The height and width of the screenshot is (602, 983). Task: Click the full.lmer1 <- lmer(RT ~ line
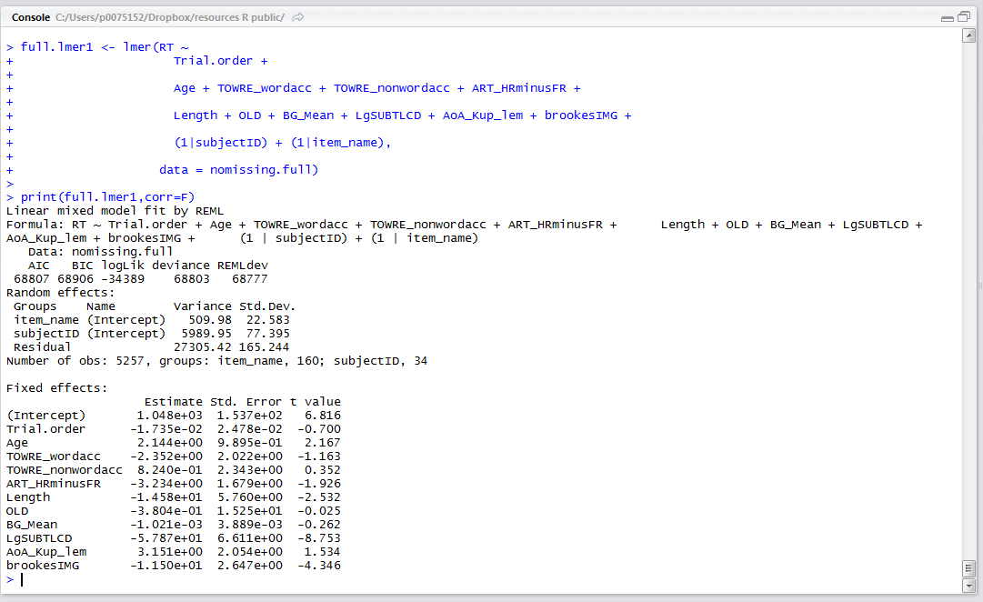(x=104, y=47)
